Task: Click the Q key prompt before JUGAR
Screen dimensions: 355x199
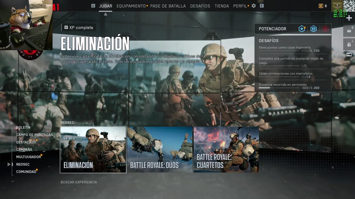Action: point(93,6)
